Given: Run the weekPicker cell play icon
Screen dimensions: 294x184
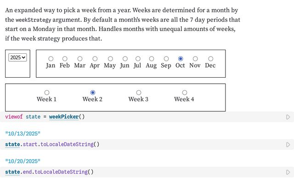Looking at the screenshot, I should (288, 117).
